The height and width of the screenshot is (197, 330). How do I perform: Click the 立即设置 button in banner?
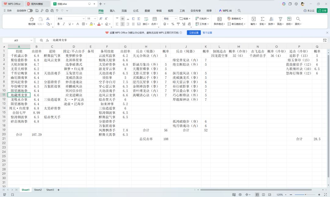click(194, 33)
